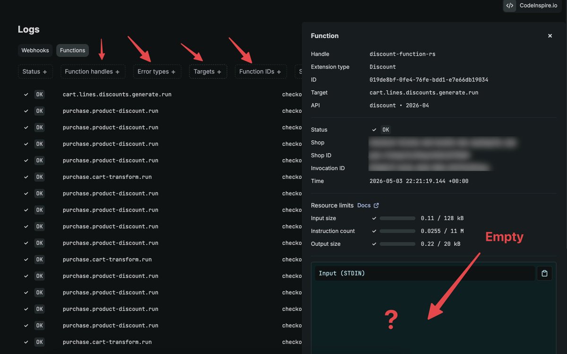
Task: Switch to the Functions tab
Action: pyautogui.click(x=72, y=50)
